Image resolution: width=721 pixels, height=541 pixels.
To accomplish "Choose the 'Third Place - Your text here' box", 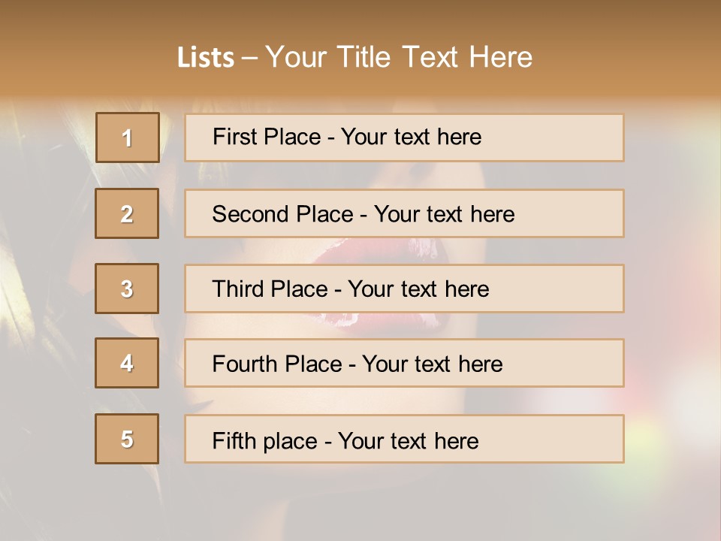I will 404,289.
